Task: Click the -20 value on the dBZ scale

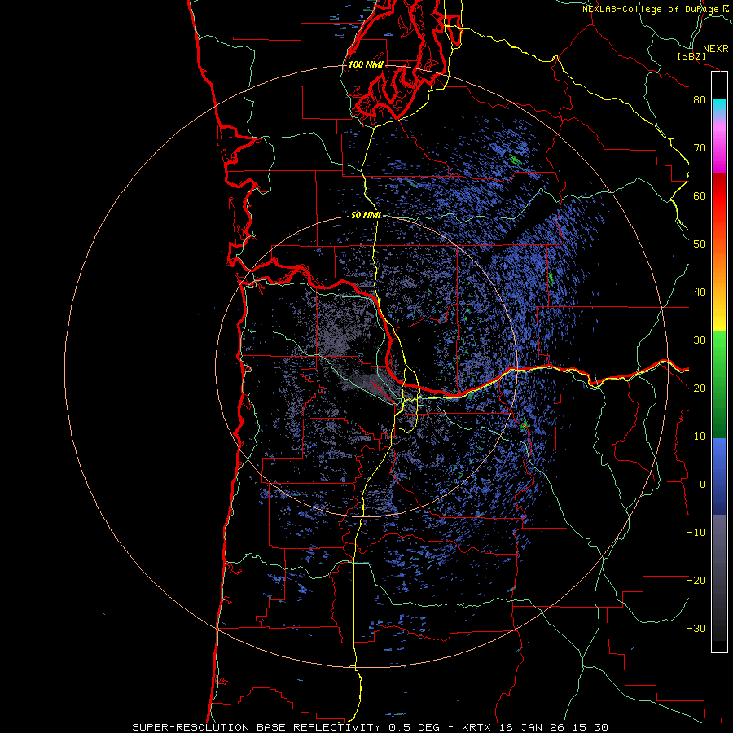Action: coord(696,580)
